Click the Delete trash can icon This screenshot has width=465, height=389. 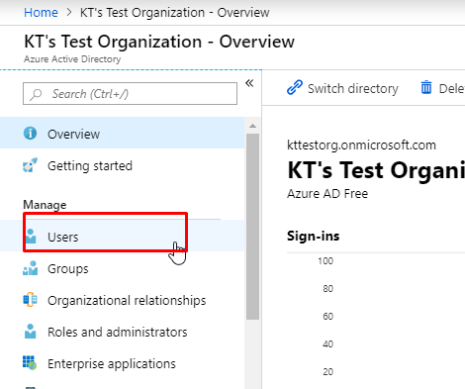pyautogui.click(x=426, y=87)
